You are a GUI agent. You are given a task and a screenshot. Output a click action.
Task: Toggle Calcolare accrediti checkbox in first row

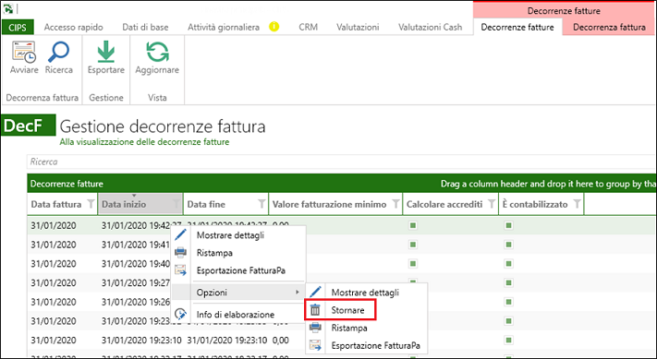tap(413, 225)
